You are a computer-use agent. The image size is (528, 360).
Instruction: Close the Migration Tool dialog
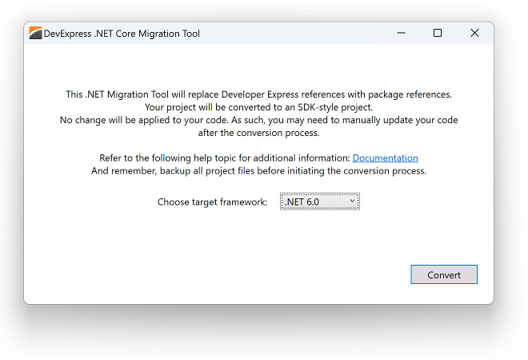pyautogui.click(x=474, y=33)
